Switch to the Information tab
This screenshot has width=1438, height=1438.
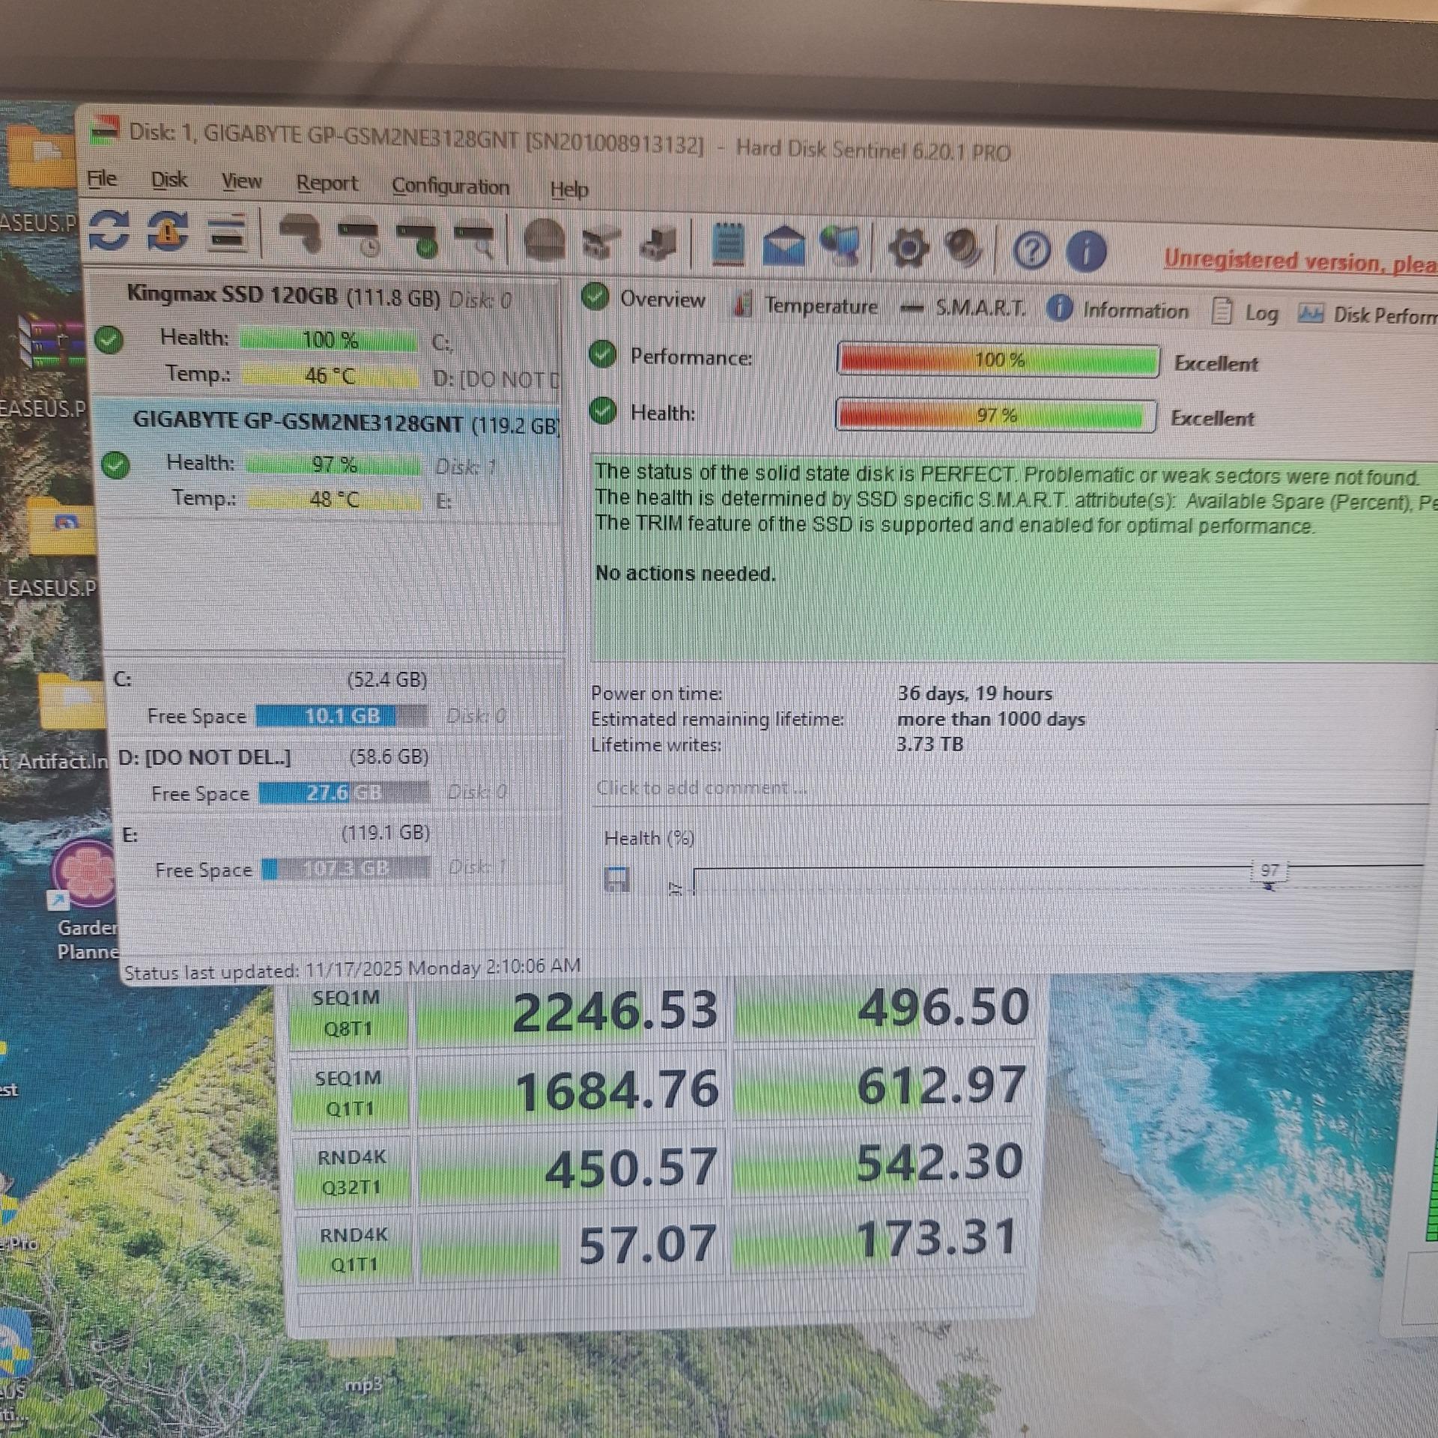pos(1134,311)
